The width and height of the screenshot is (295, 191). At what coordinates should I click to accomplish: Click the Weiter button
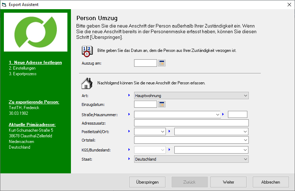coord(228,182)
